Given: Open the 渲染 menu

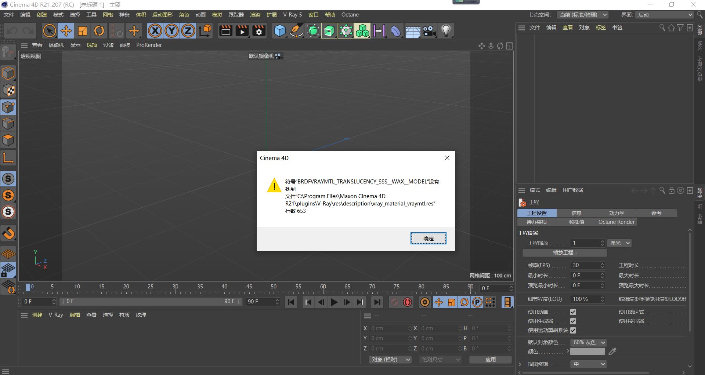Looking at the screenshot, I should point(255,15).
